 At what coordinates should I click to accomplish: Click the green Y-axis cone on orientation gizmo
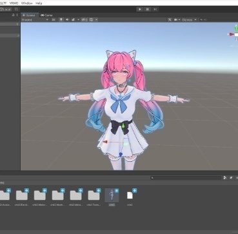[235, 28]
